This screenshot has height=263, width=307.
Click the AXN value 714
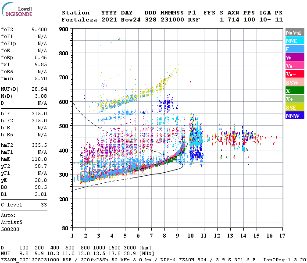pos(233,20)
